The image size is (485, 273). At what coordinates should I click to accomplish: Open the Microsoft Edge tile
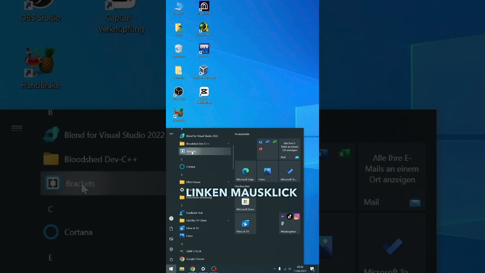[245, 171]
